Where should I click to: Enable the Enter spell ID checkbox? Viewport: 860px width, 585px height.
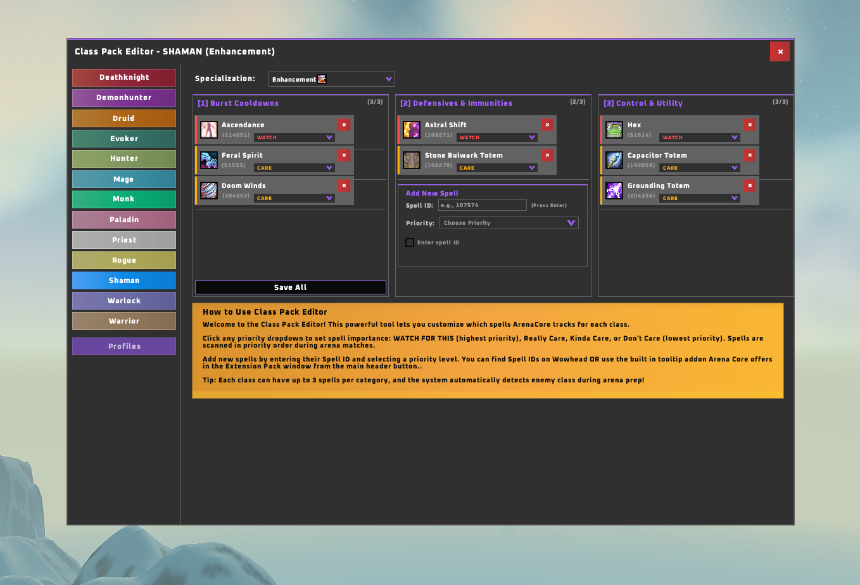[x=410, y=242]
